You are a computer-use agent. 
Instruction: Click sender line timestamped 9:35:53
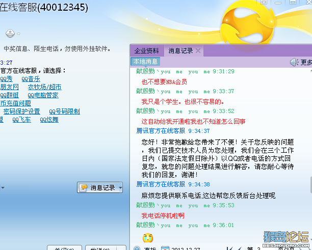[185, 205]
